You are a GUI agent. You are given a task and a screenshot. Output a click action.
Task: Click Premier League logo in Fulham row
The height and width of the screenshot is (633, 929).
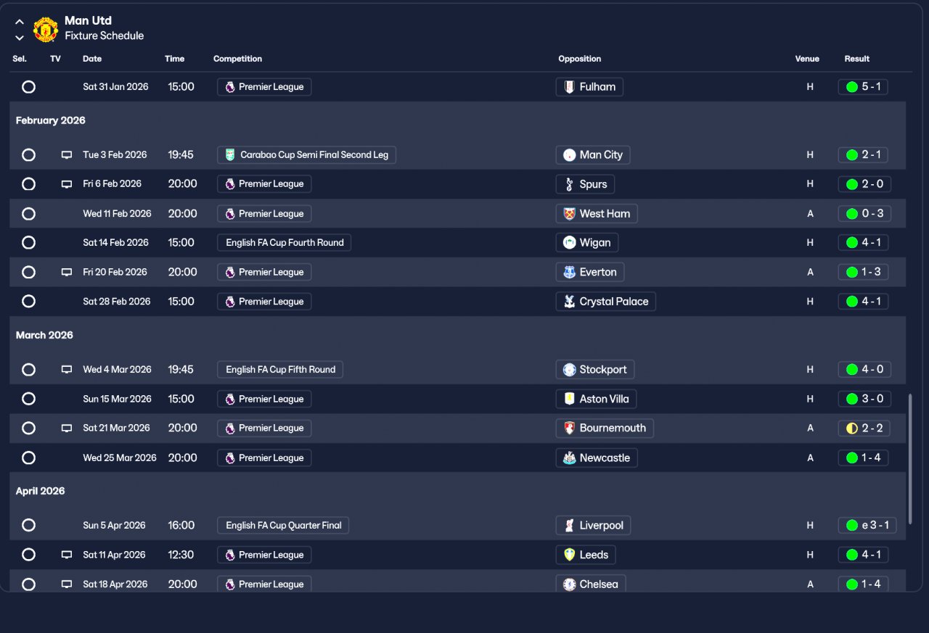pyautogui.click(x=230, y=87)
